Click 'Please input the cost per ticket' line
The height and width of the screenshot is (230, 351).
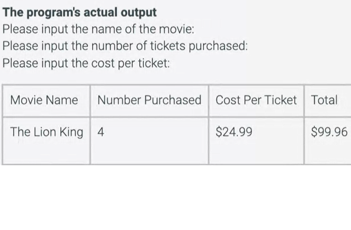[x=86, y=63]
